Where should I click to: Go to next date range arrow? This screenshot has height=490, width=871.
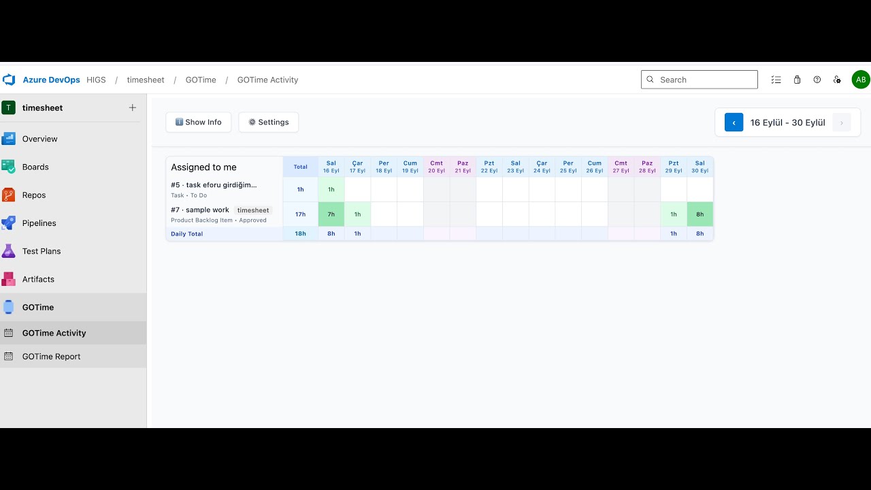pyautogui.click(x=842, y=122)
